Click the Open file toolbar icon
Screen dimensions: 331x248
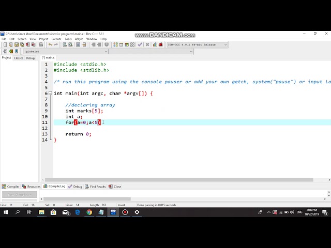10,44
